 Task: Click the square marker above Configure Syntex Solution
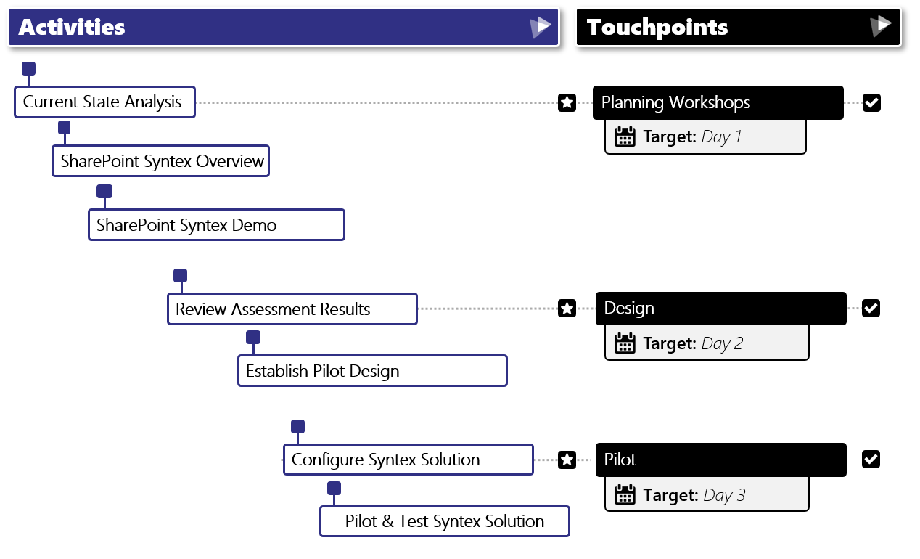(297, 427)
